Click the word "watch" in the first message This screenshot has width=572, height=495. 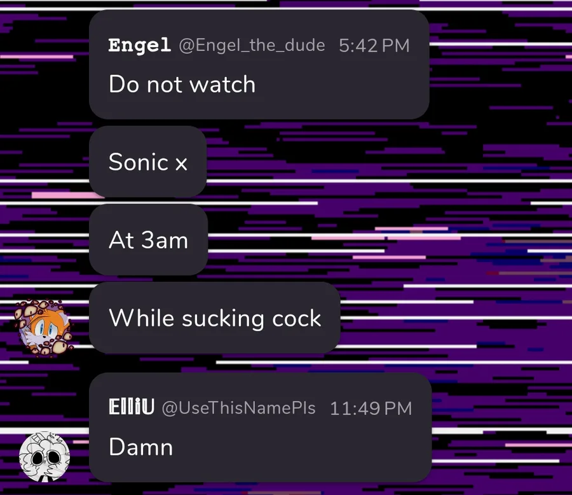coord(222,85)
